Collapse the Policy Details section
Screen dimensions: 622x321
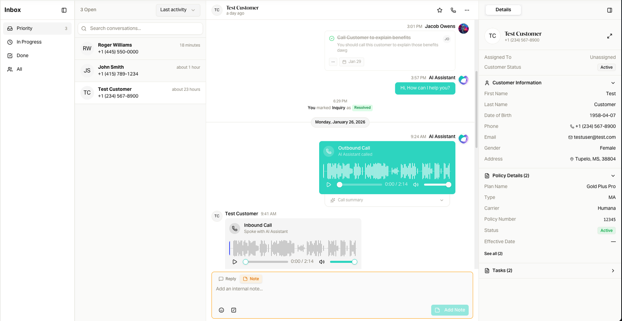tap(613, 176)
